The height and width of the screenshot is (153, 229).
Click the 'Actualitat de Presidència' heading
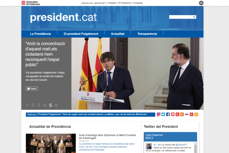click(50, 127)
